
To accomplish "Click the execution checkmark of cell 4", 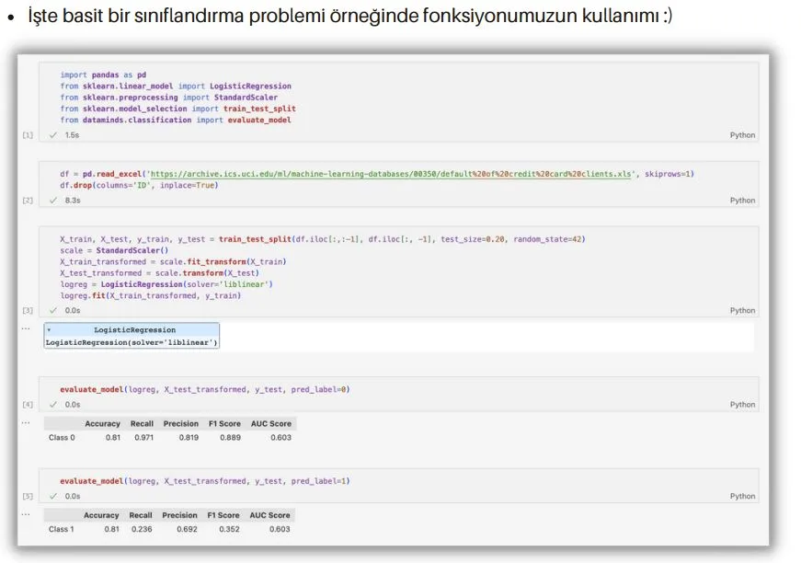I will 53,405.
